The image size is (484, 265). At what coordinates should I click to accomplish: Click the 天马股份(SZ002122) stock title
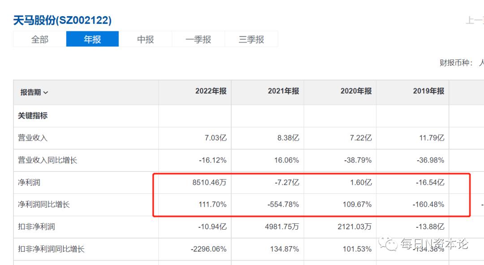pyautogui.click(x=62, y=20)
